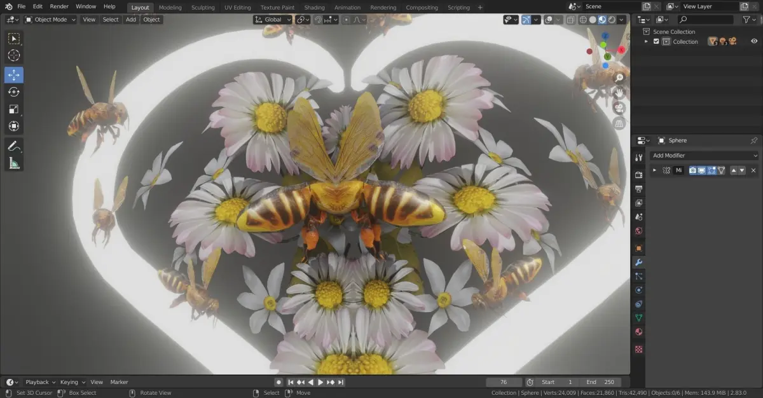
Task: Switch to Rendered viewport shading
Action: (x=612, y=20)
